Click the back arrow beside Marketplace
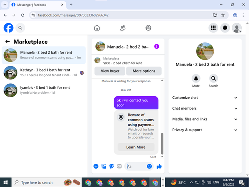This screenshot has width=249, height=187. (x=7, y=42)
